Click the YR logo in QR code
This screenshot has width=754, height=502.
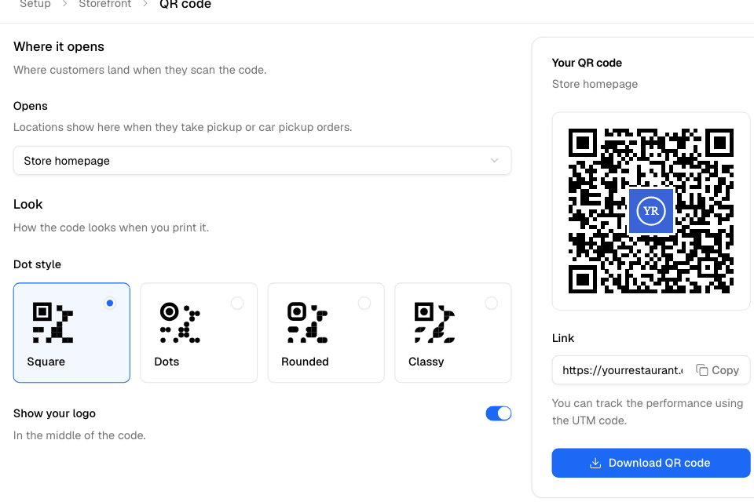click(x=651, y=211)
